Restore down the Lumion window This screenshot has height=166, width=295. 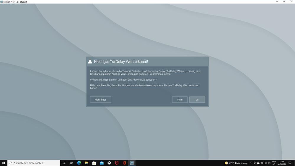pyautogui.click(x=284, y=2)
